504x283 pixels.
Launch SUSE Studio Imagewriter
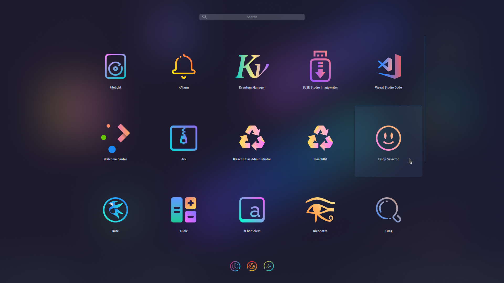pos(320,66)
